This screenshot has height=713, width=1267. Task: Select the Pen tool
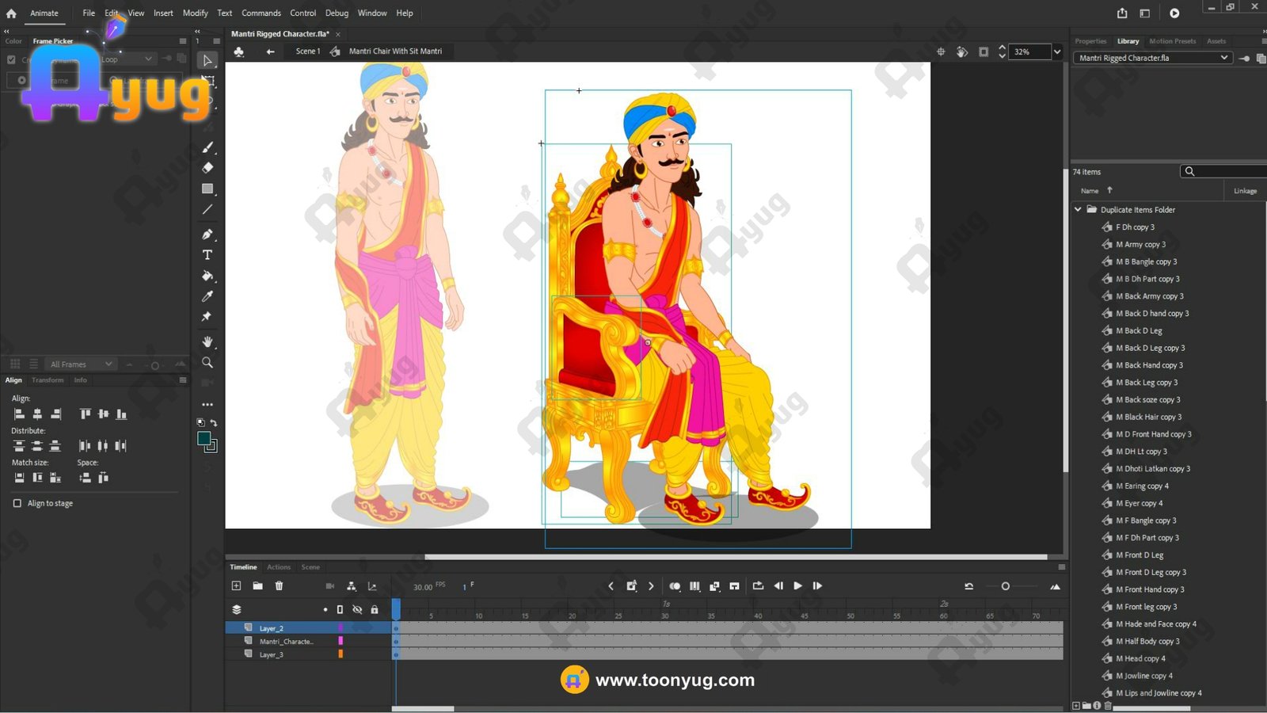pyautogui.click(x=207, y=234)
